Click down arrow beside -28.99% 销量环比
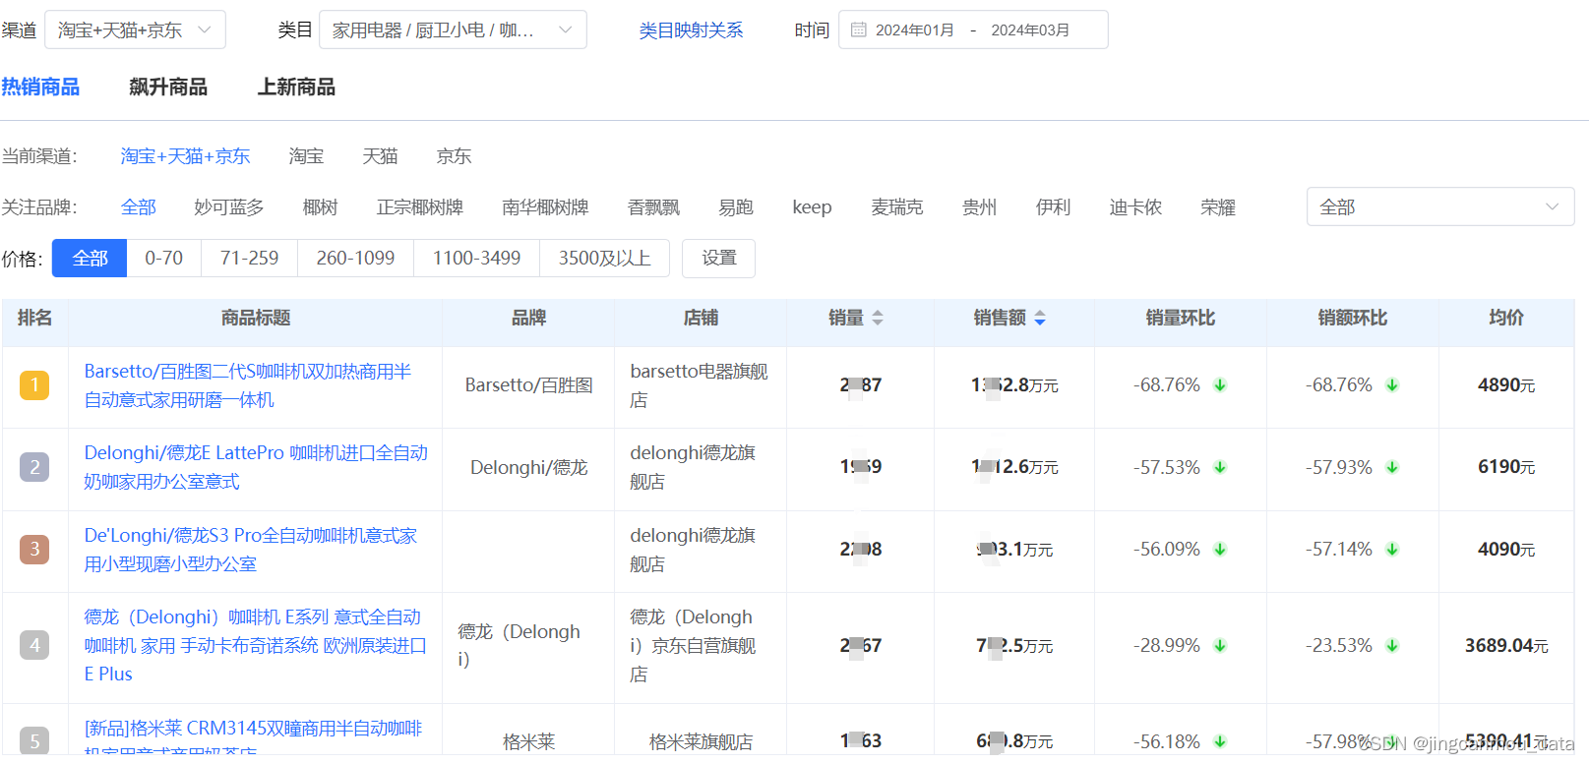The width and height of the screenshot is (1589, 763). (x=1220, y=646)
